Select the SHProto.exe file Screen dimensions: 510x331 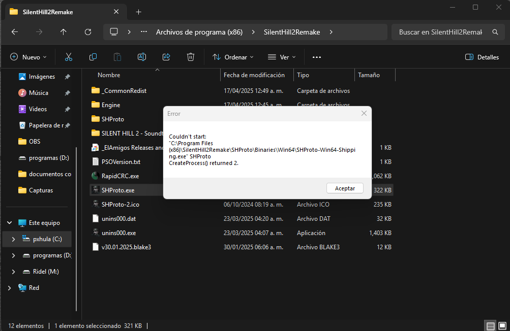coord(118,190)
